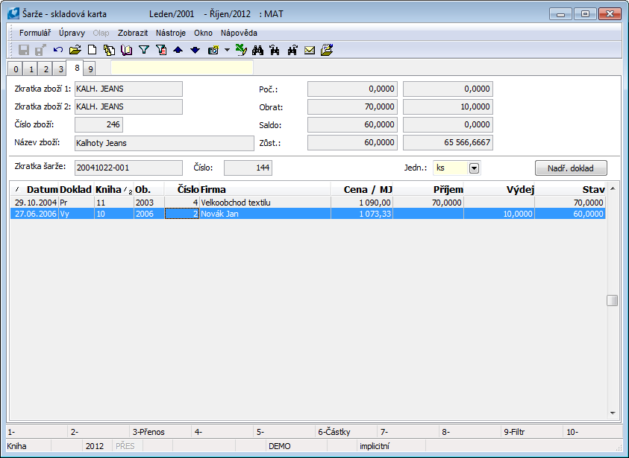
Task: Open the Nástroje menu
Action: [x=171, y=33]
